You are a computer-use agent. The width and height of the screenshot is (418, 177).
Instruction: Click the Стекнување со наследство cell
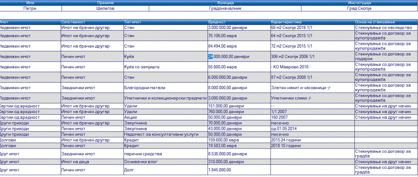point(386,28)
